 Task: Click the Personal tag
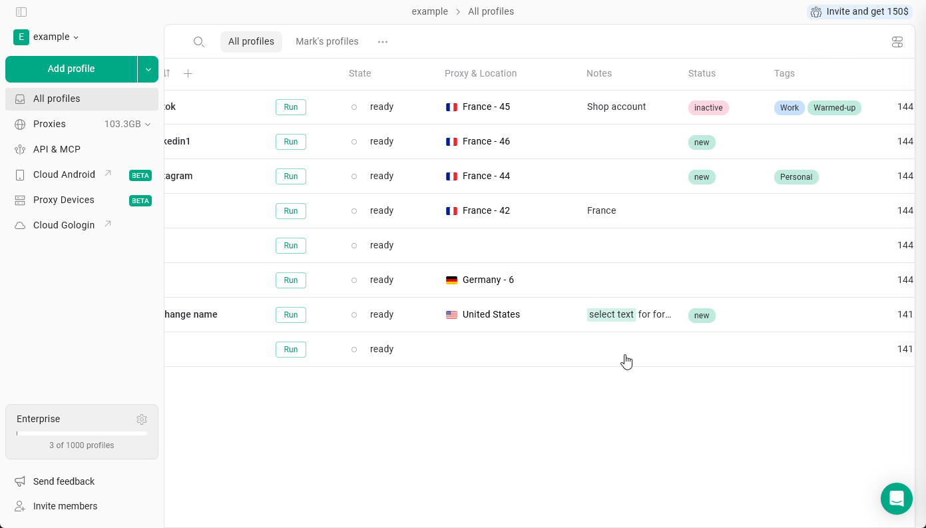[x=796, y=177]
